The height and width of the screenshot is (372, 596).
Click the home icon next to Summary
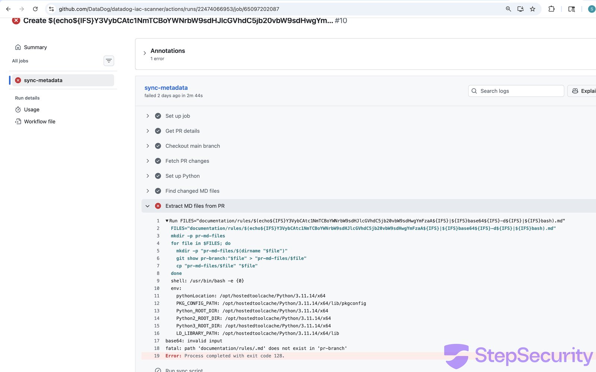click(x=18, y=47)
